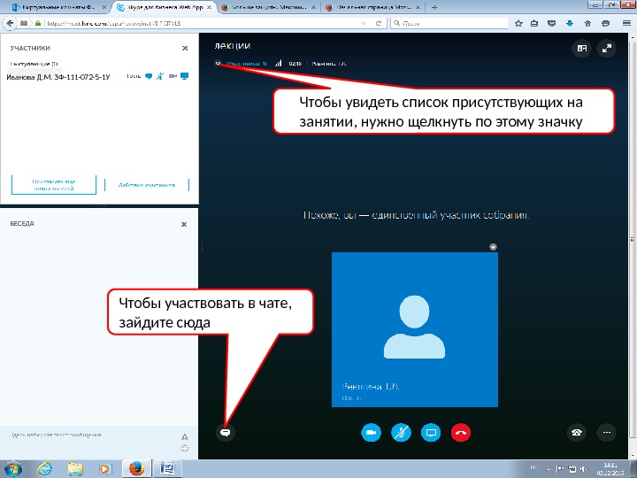Click the participants icon under лекции title
The width and height of the screenshot is (637, 478).
coord(219,63)
